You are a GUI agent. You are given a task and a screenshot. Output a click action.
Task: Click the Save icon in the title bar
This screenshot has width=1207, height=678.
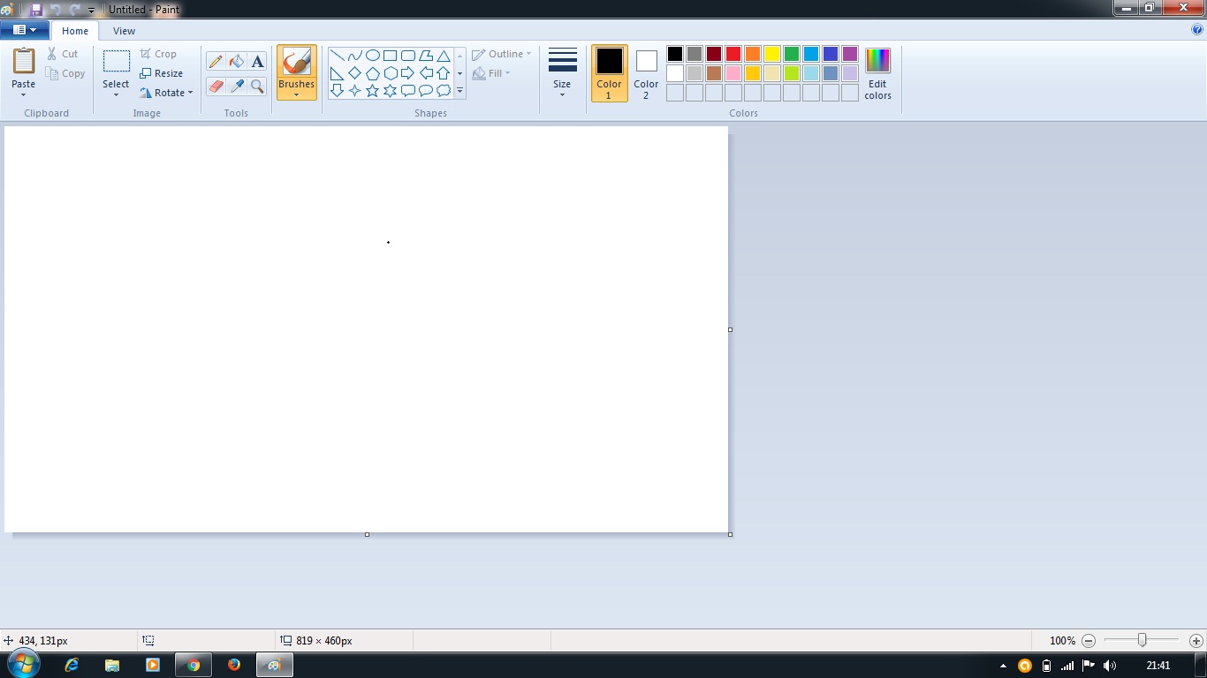coord(36,9)
